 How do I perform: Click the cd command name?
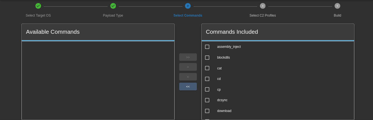[x=219, y=79]
